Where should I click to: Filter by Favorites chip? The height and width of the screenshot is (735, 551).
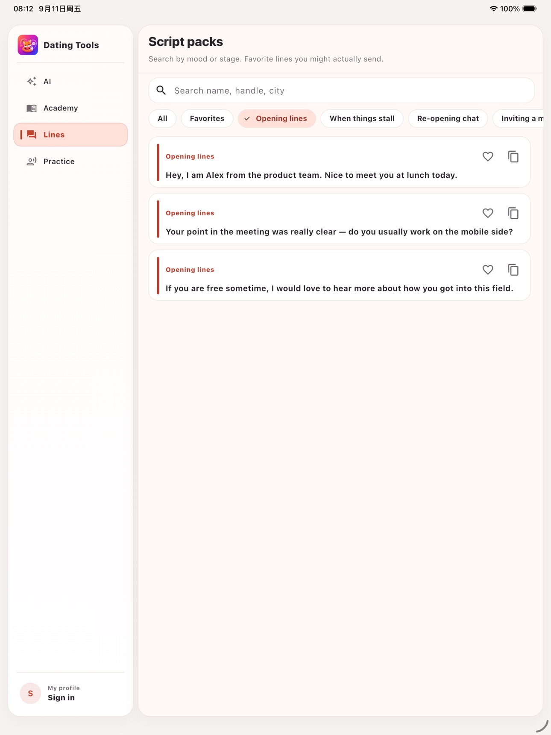coord(207,118)
